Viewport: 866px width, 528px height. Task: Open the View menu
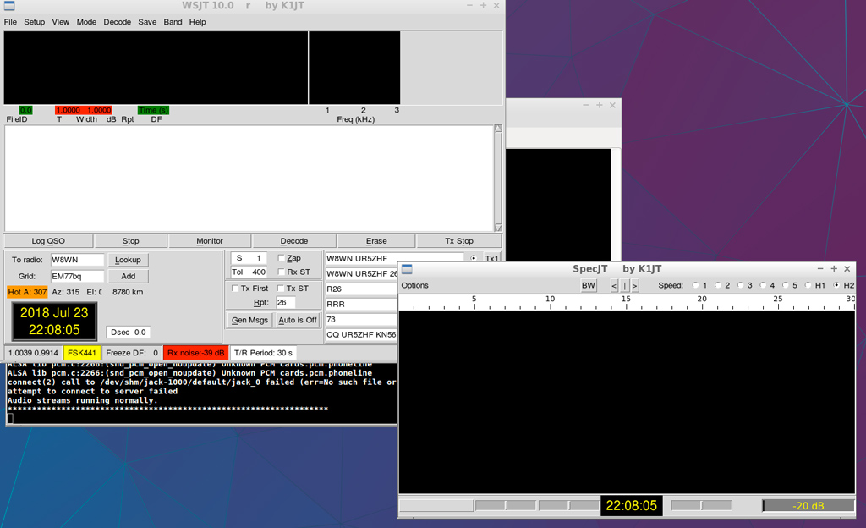coord(61,22)
